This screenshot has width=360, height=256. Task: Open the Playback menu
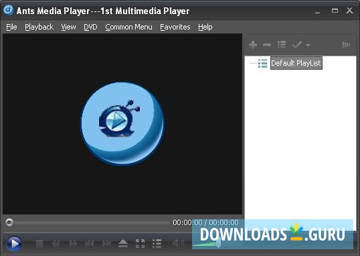point(39,27)
